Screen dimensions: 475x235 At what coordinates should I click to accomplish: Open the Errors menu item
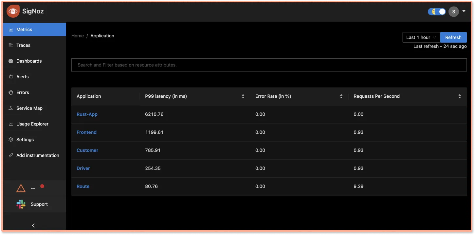point(34,92)
